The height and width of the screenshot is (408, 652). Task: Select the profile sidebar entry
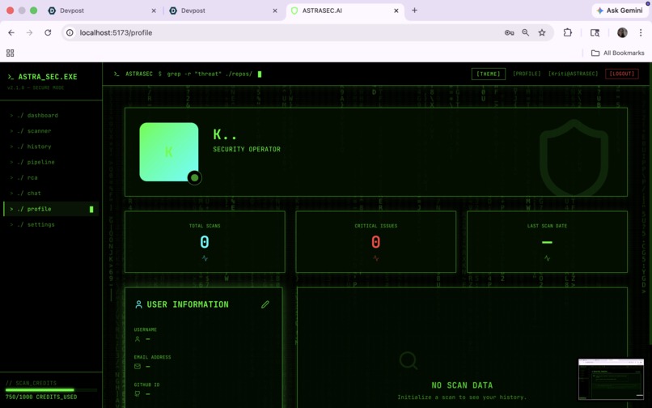[x=51, y=209]
